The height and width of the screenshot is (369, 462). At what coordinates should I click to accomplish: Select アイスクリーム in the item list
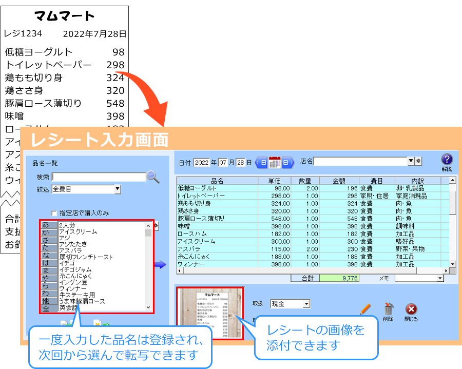[78, 232]
